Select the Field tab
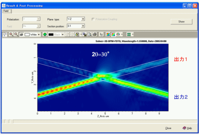The width and height of the screenshot is (199, 135). 7,11
